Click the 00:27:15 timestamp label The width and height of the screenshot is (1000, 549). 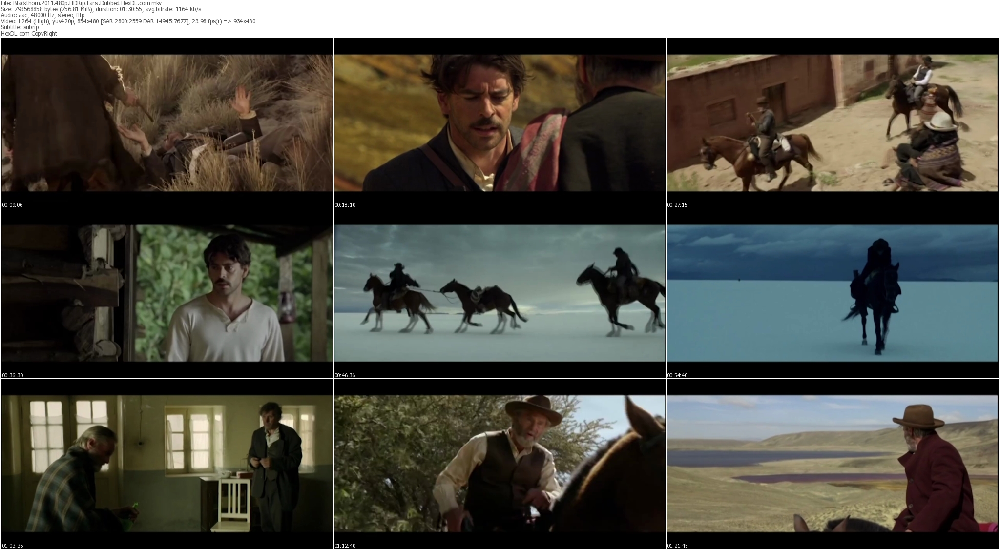click(677, 205)
